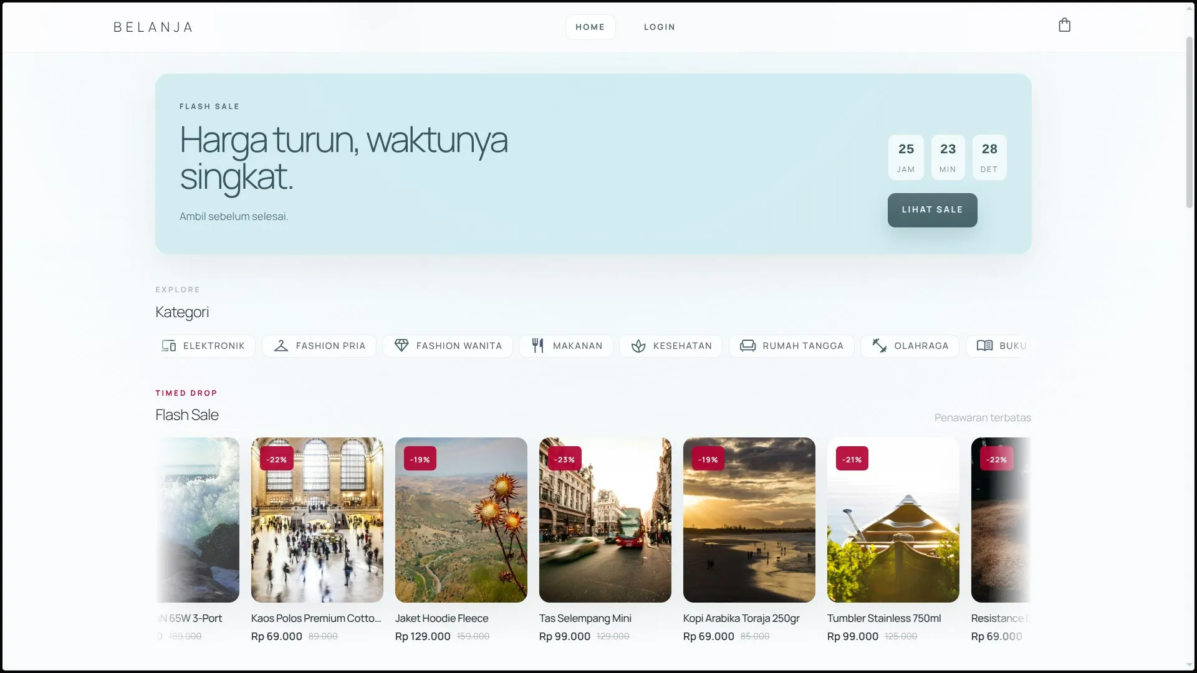Open the LOGIN nav link
The image size is (1197, 673).
click(660, 27)
